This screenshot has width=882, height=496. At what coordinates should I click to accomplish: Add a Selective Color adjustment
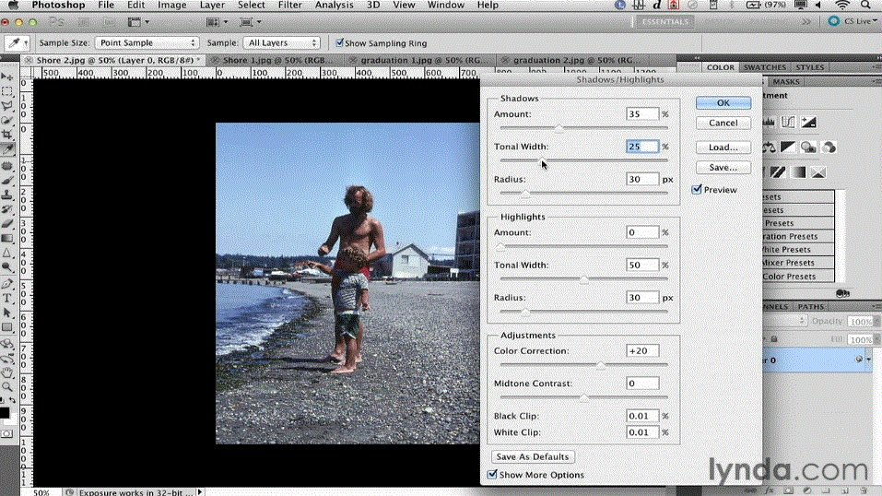click(818, 172)
